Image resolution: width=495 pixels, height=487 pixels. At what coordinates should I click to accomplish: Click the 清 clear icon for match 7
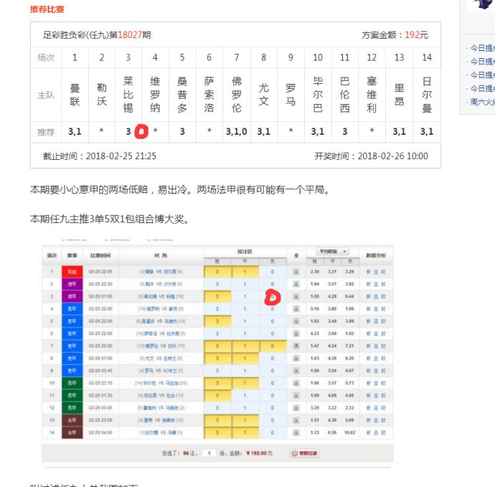[x=296, y=346]
